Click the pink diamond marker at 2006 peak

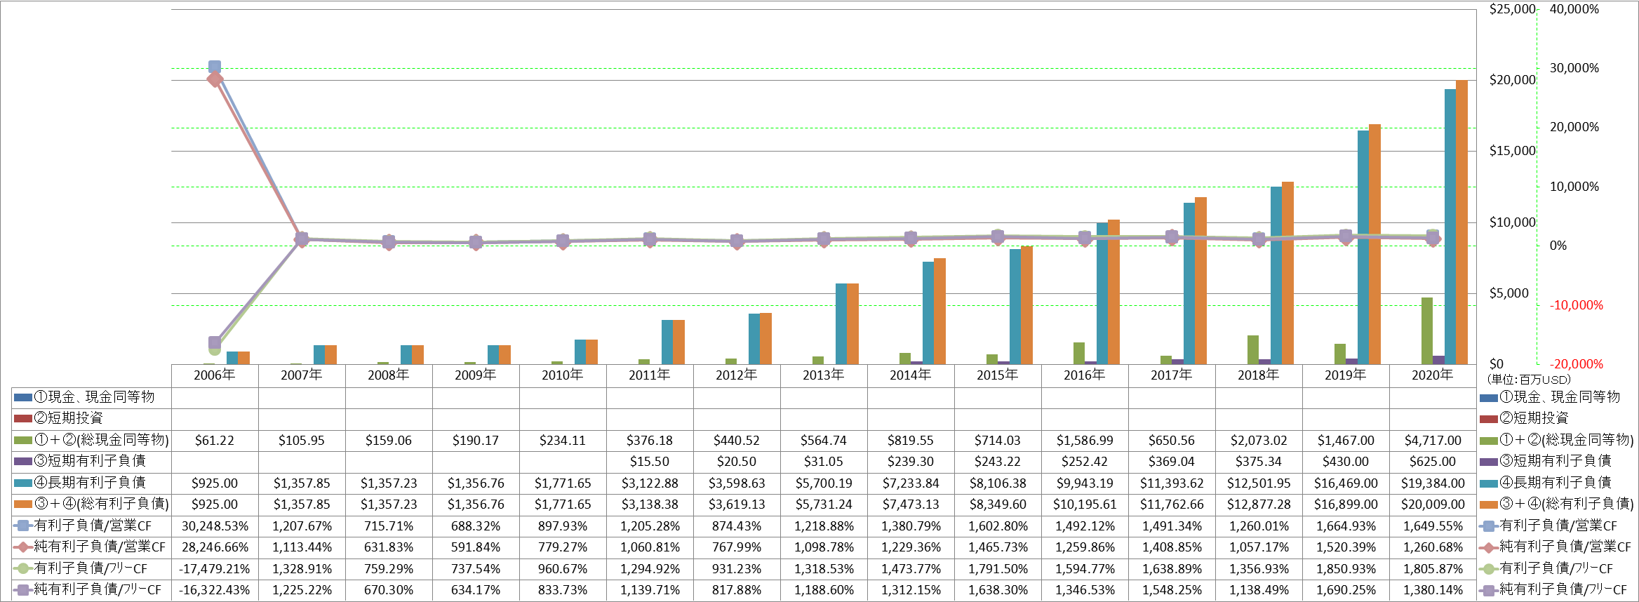[215, 79]
